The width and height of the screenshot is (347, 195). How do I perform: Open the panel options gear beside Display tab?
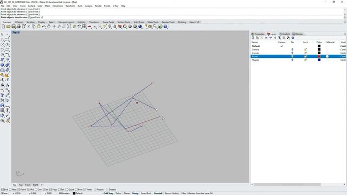click(345, 34)
